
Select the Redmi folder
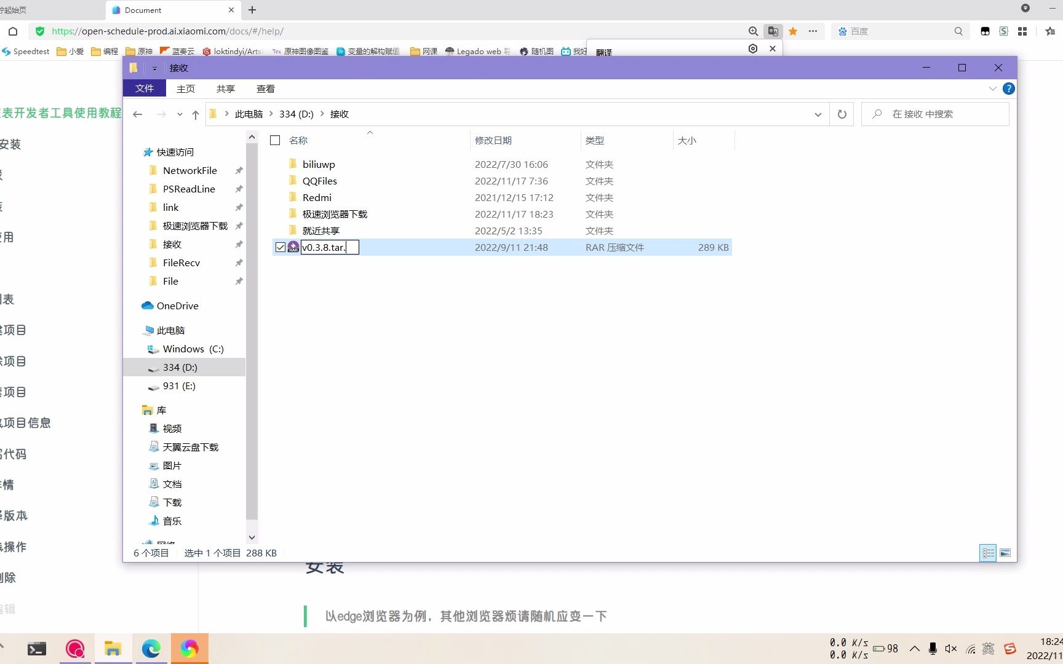317,197
